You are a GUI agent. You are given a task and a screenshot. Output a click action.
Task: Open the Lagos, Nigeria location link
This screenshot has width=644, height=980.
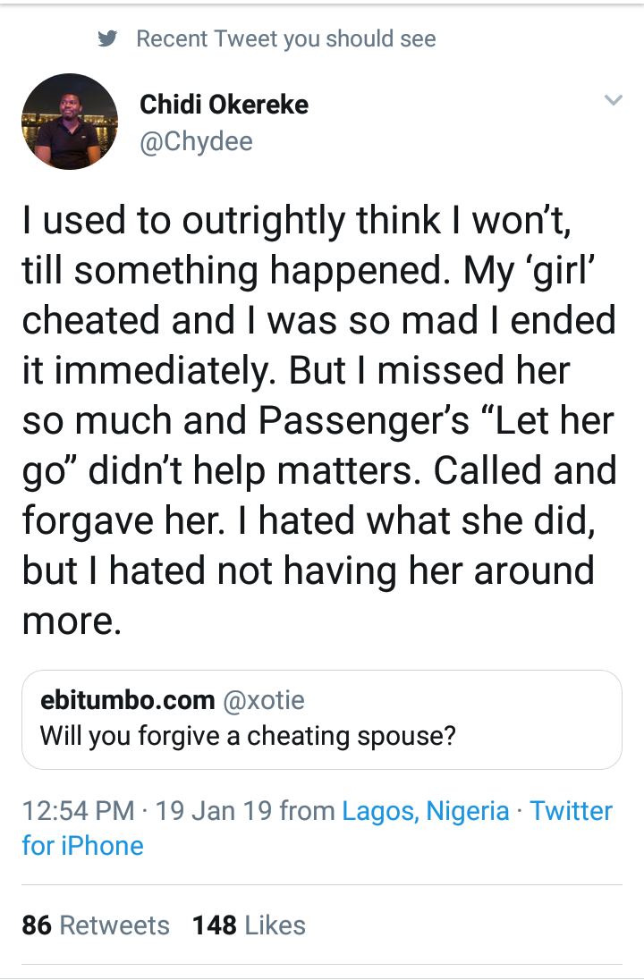(426, 811)
